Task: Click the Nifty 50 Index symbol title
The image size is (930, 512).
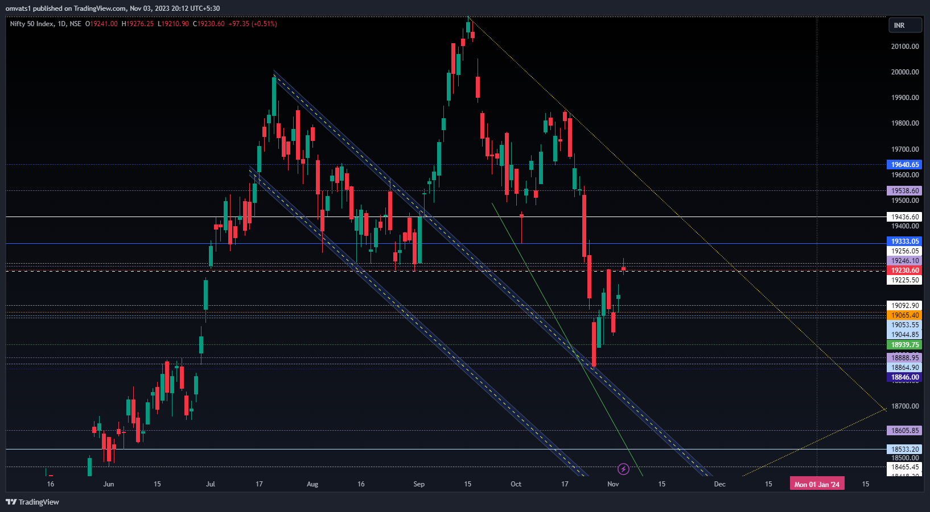Action: coord(32,24)
